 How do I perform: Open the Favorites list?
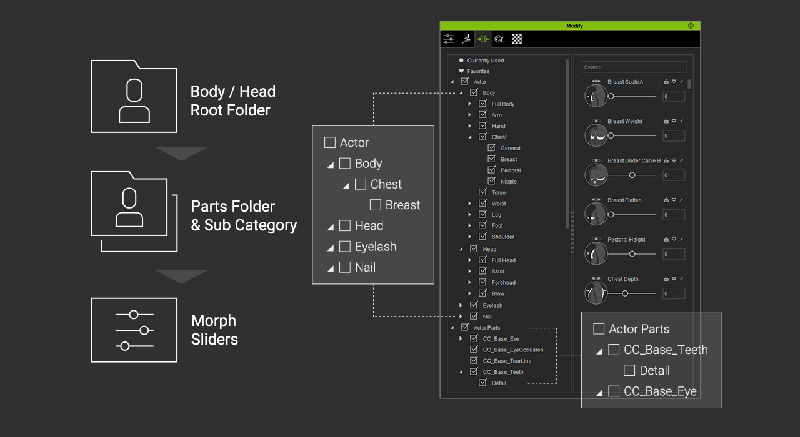click(478, 71)
